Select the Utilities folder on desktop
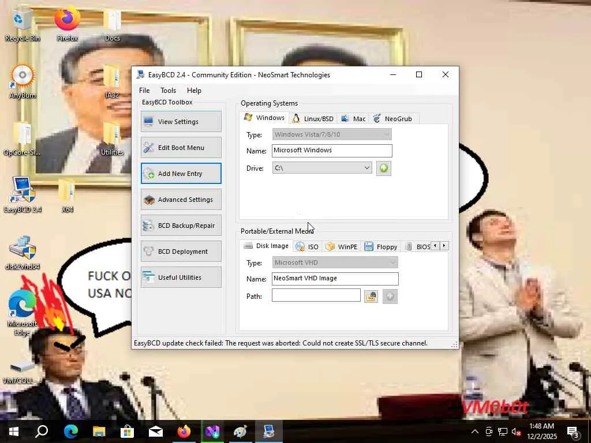 click(x=113, y=140)
